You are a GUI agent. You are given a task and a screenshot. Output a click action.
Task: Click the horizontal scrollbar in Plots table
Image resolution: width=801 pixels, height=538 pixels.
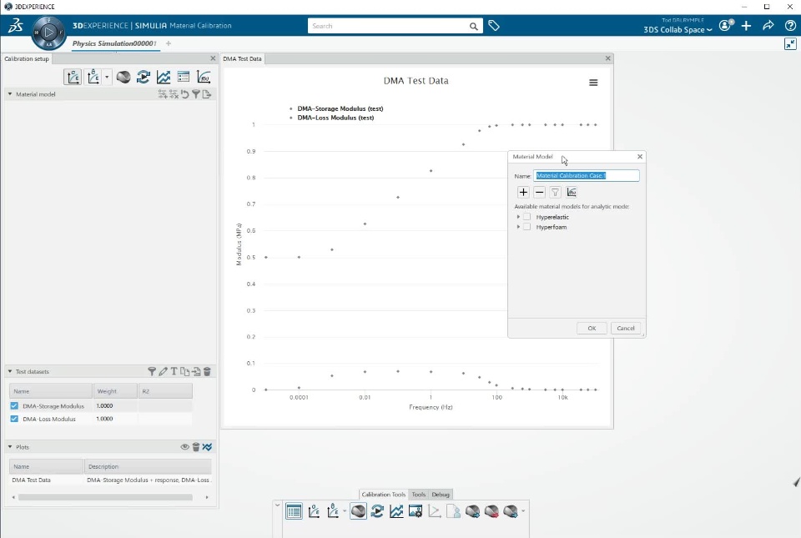pyautogui.click(x=105, y=497)
